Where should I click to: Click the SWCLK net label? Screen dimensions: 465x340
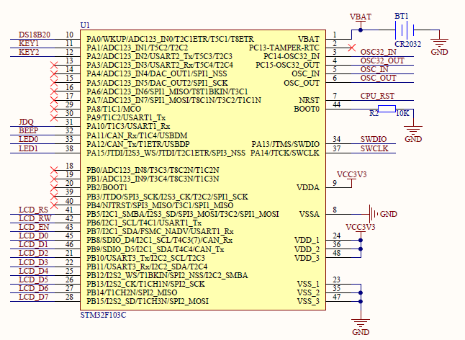coord(374,148)
